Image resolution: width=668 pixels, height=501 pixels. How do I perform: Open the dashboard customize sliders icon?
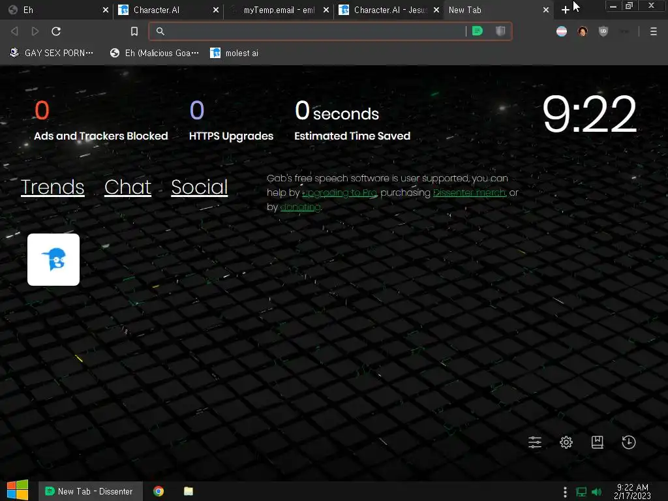click(x=535, y=442)
